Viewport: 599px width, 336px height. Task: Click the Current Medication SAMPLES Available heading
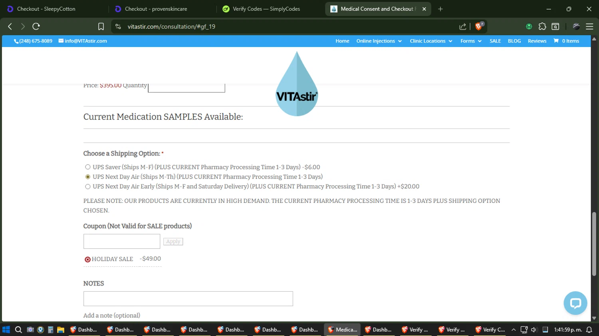tap(163, 117)
